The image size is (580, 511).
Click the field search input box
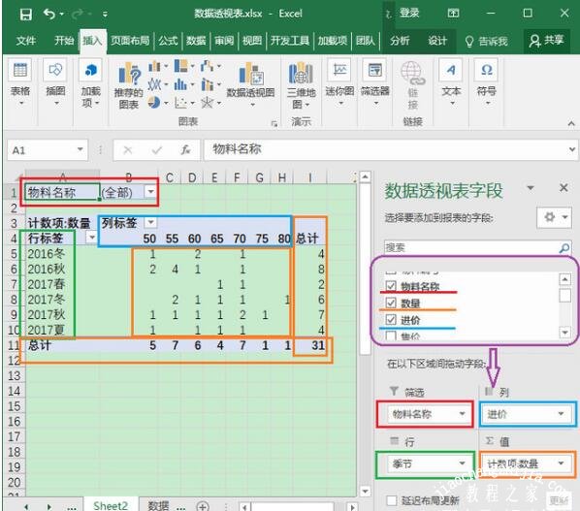470,247
